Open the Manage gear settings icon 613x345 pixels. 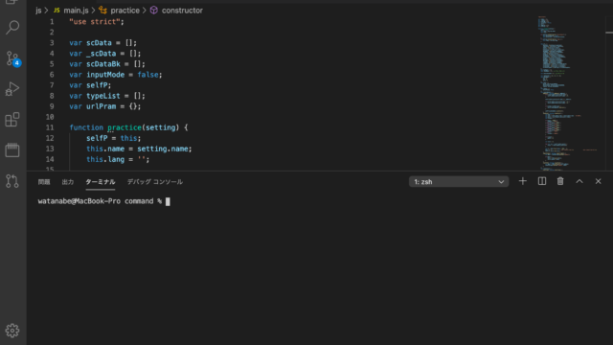12,331
